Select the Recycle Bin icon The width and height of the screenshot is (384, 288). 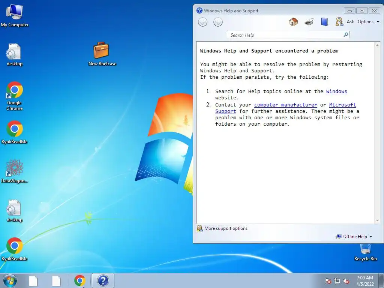[365, 252]
